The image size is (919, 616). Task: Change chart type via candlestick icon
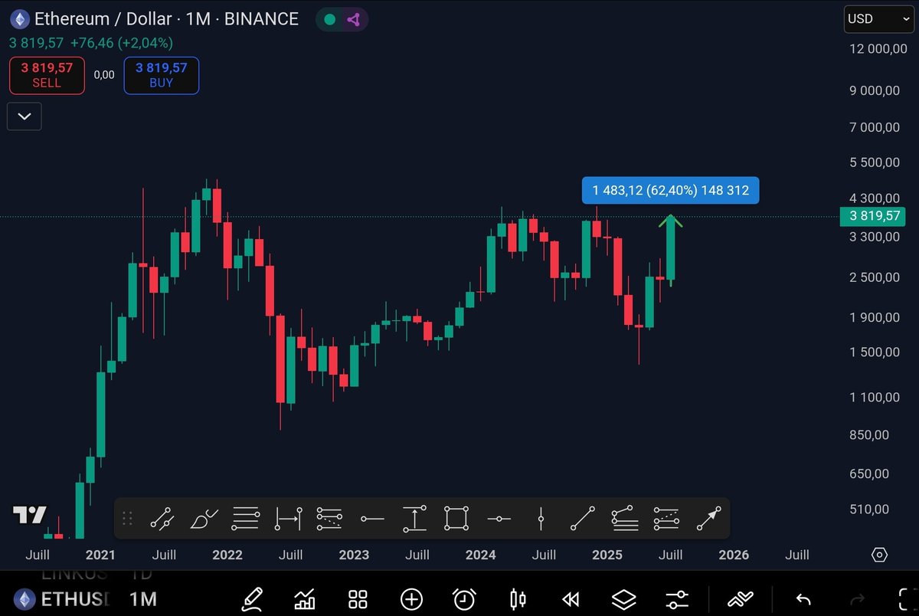click(x=518, y=598)
